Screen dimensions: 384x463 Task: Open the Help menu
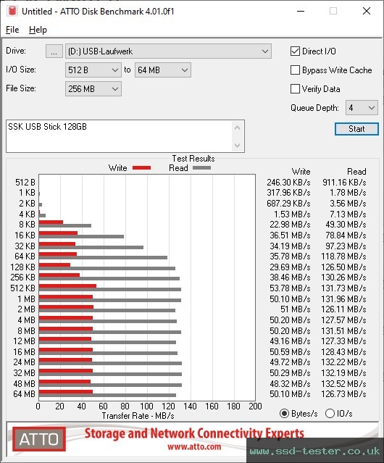pyautogui.click(x=38, y=30)
